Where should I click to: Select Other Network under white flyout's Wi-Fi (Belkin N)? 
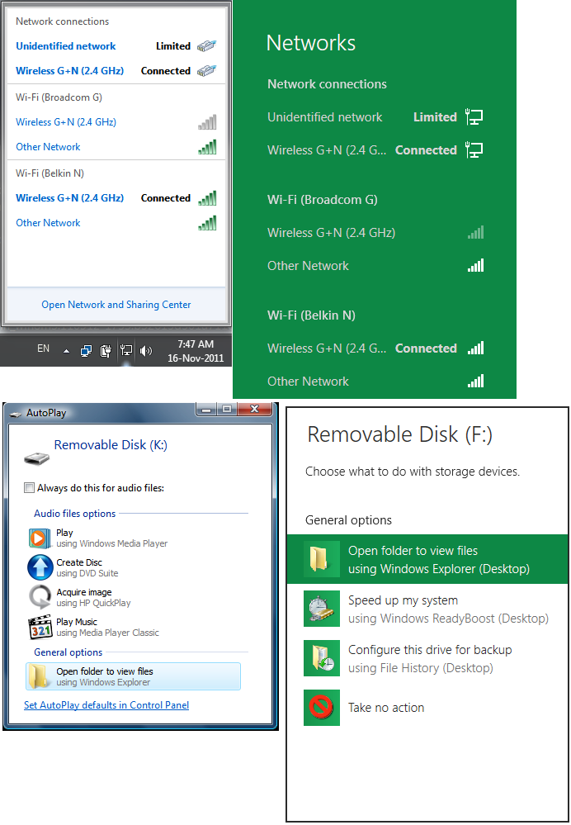(x=48, y=223)
